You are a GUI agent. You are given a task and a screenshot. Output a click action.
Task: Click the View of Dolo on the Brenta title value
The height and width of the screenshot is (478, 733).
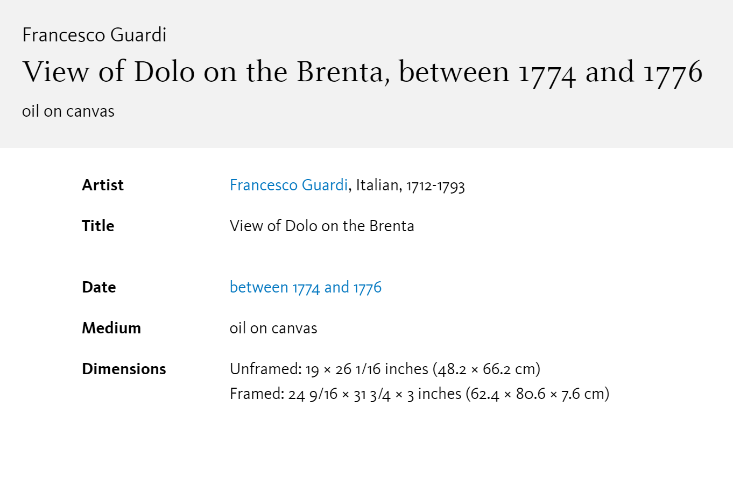[x=322, y=226]
